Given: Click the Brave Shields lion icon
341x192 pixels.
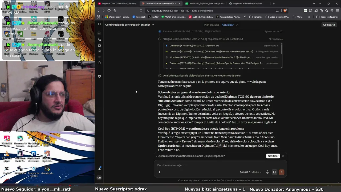Looking at the screenshot, I should point(285,11).
